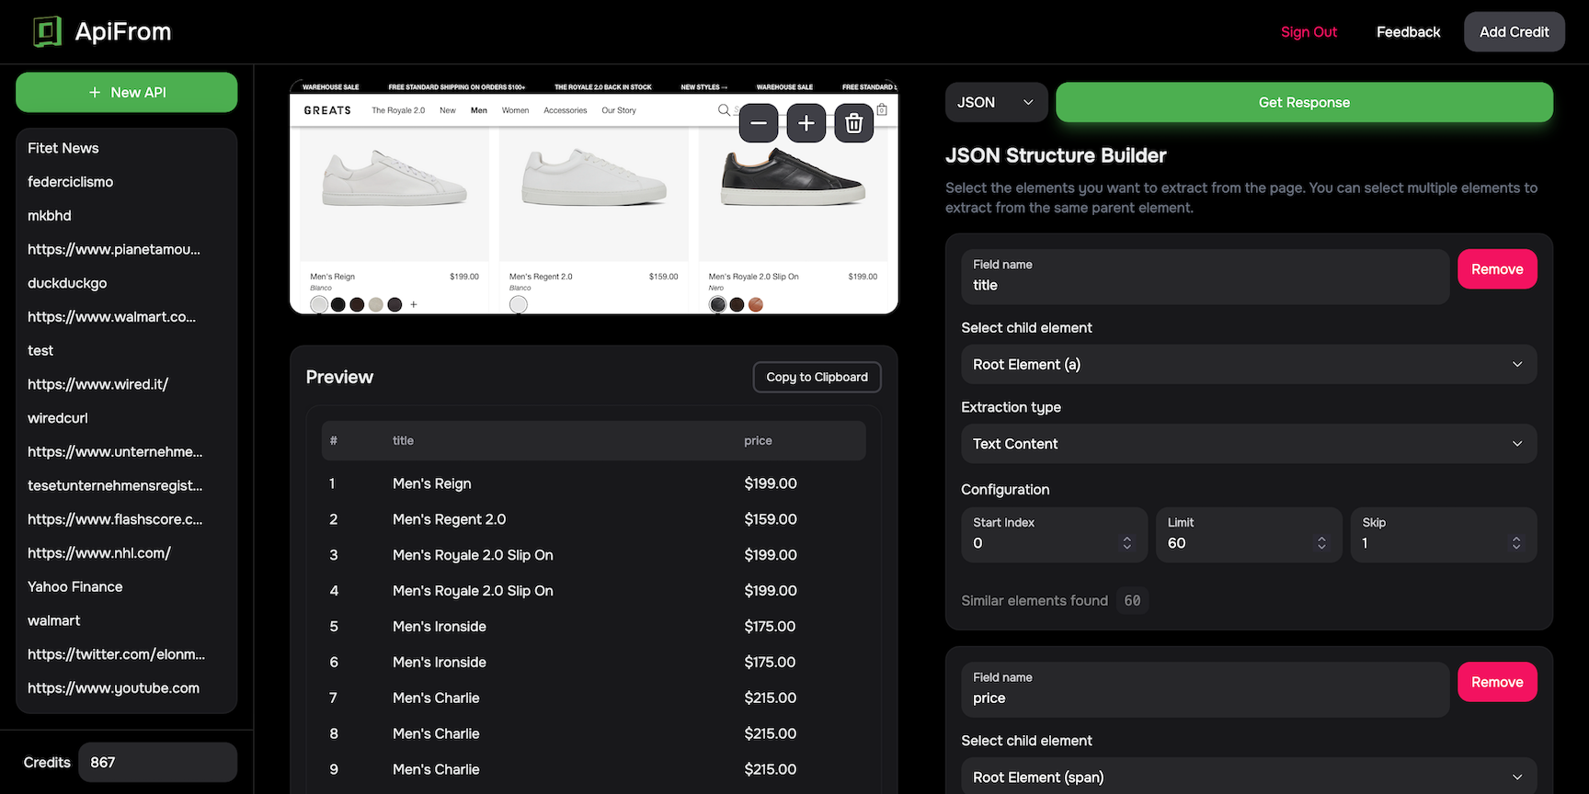This screenshot has height=794, width=1589.
Task: Click the Men's Reign shoe image
Action: click(x=394, y=177)
